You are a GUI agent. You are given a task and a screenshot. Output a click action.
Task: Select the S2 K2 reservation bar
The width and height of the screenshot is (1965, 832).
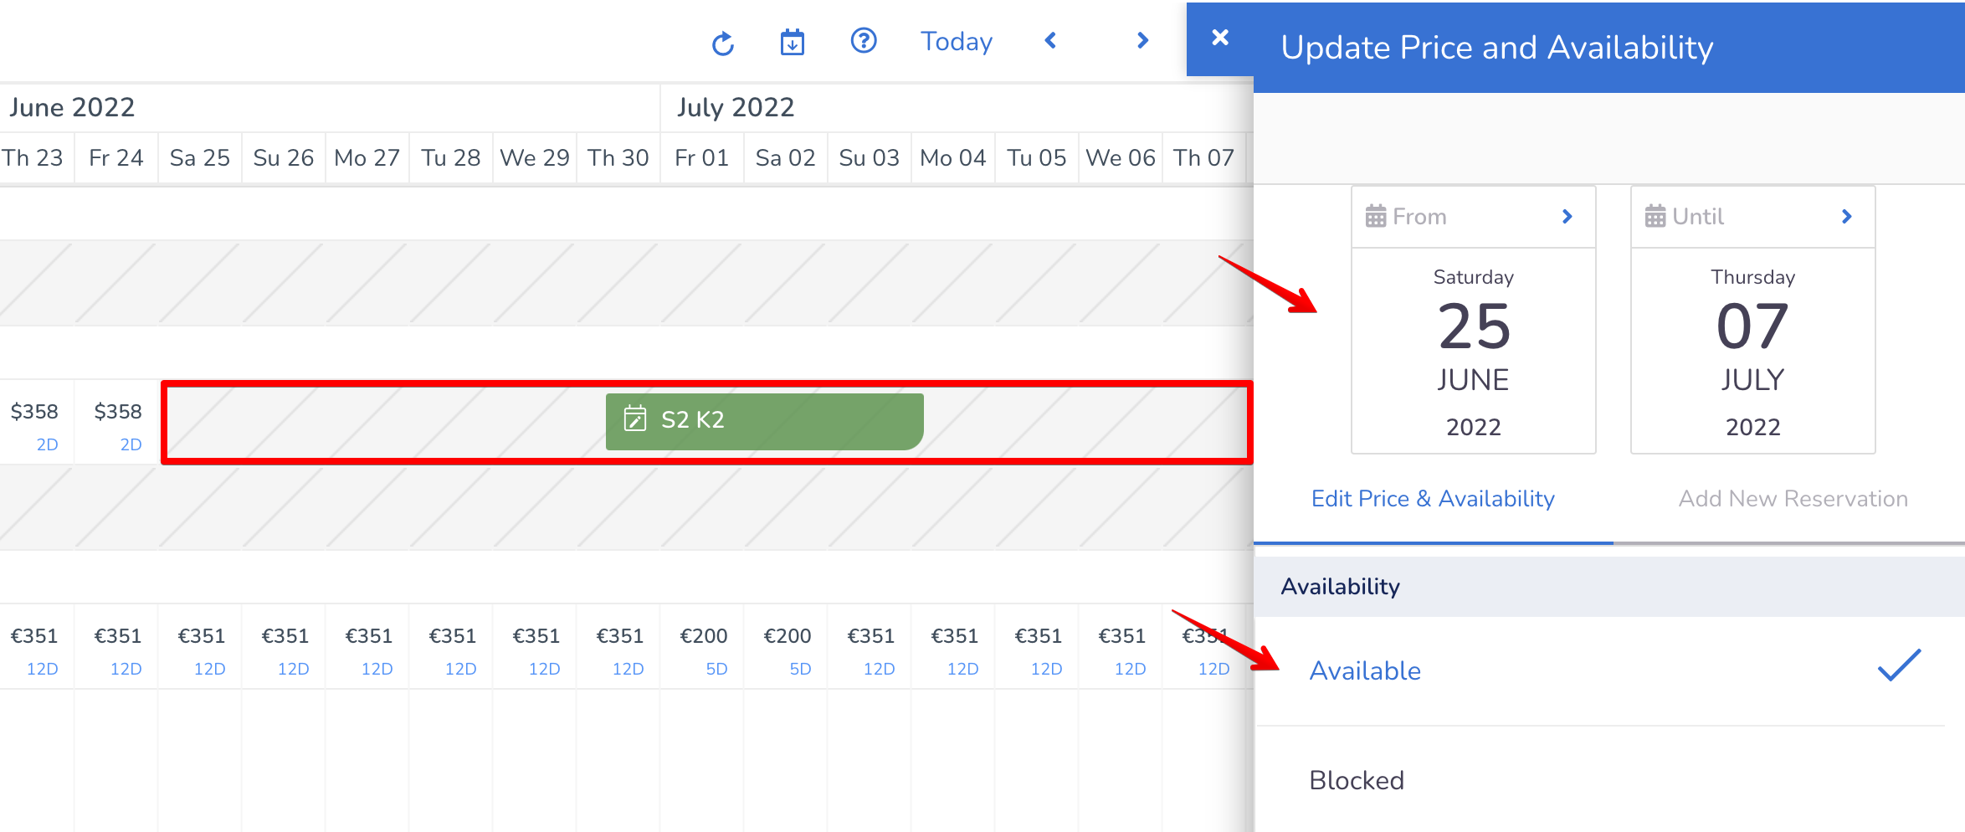[763, 420]
